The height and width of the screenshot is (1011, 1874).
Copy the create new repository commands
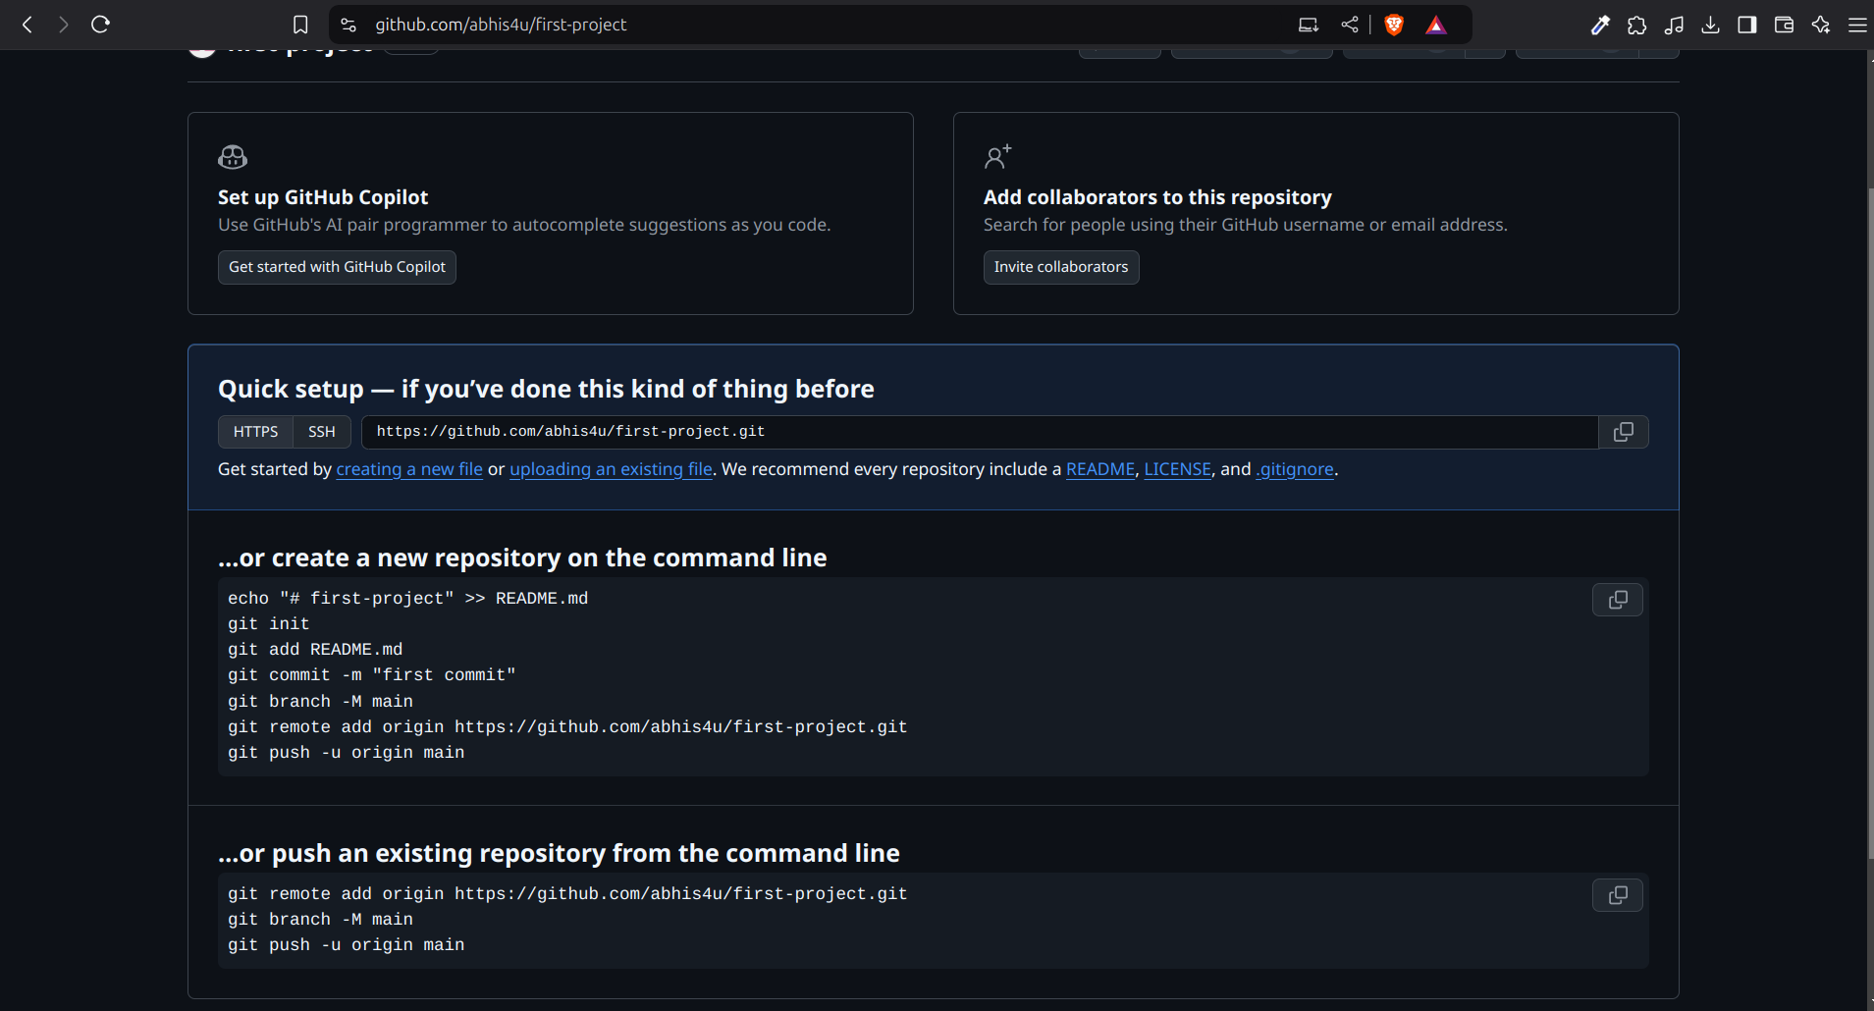tap(1618, 600)
